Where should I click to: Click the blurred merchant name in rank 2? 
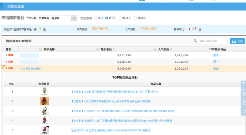click(x=29, y=62)
